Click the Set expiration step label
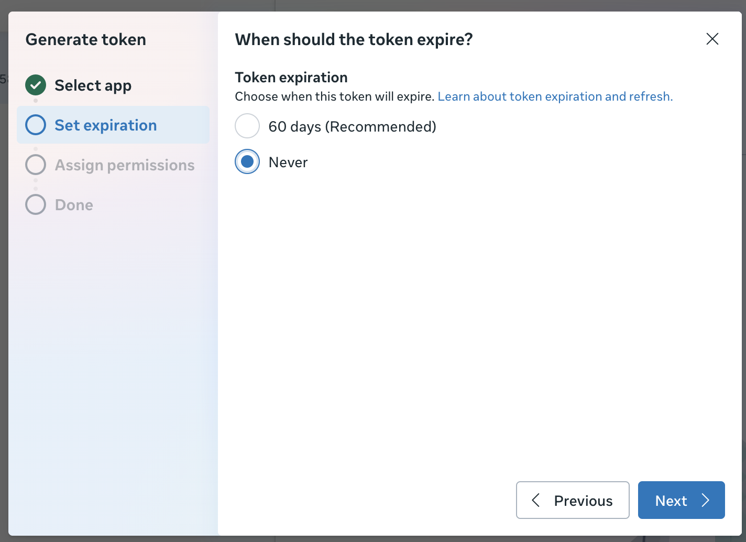 point(105,125)
